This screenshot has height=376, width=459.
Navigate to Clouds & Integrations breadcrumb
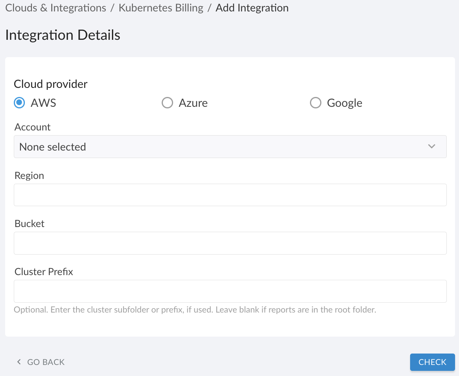tap(55, 8)
